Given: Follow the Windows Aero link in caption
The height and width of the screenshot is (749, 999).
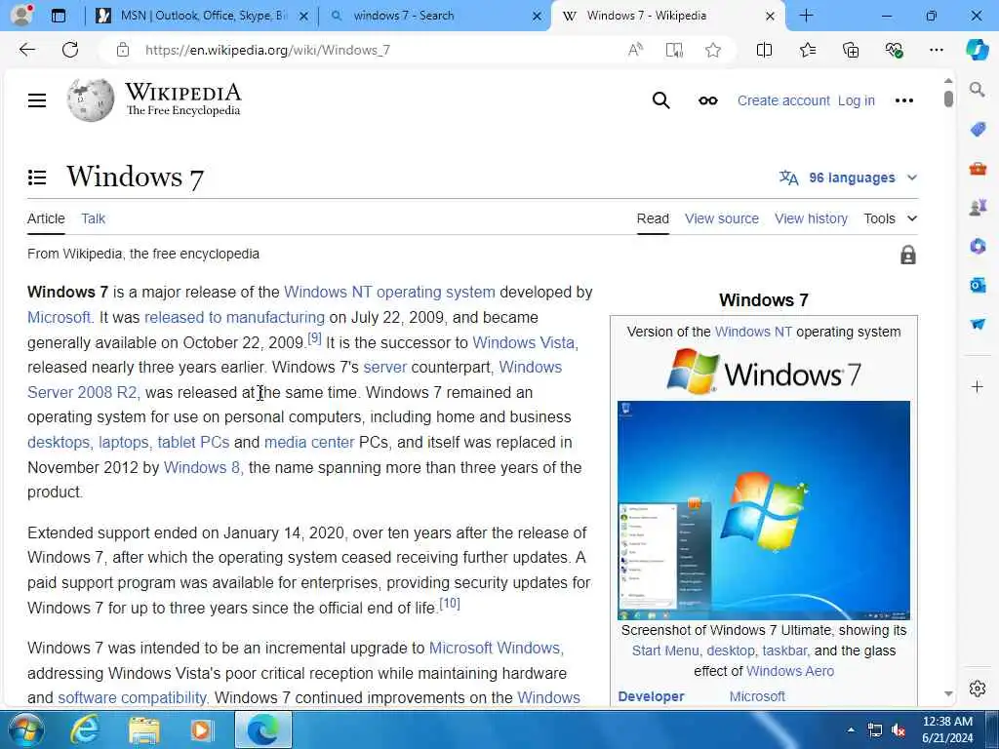Looking at the screenshot, I should (x=789, y=671).
